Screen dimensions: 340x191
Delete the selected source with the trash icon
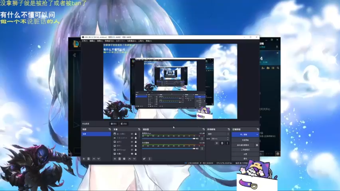pyautogui.click(x=119, y=159)
